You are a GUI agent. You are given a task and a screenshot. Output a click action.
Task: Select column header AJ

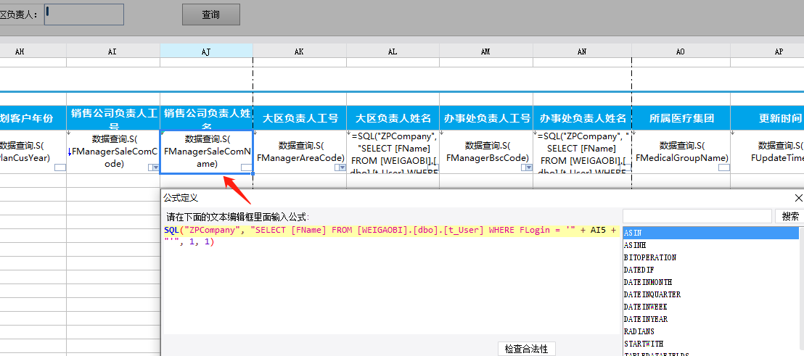point(206,51)
